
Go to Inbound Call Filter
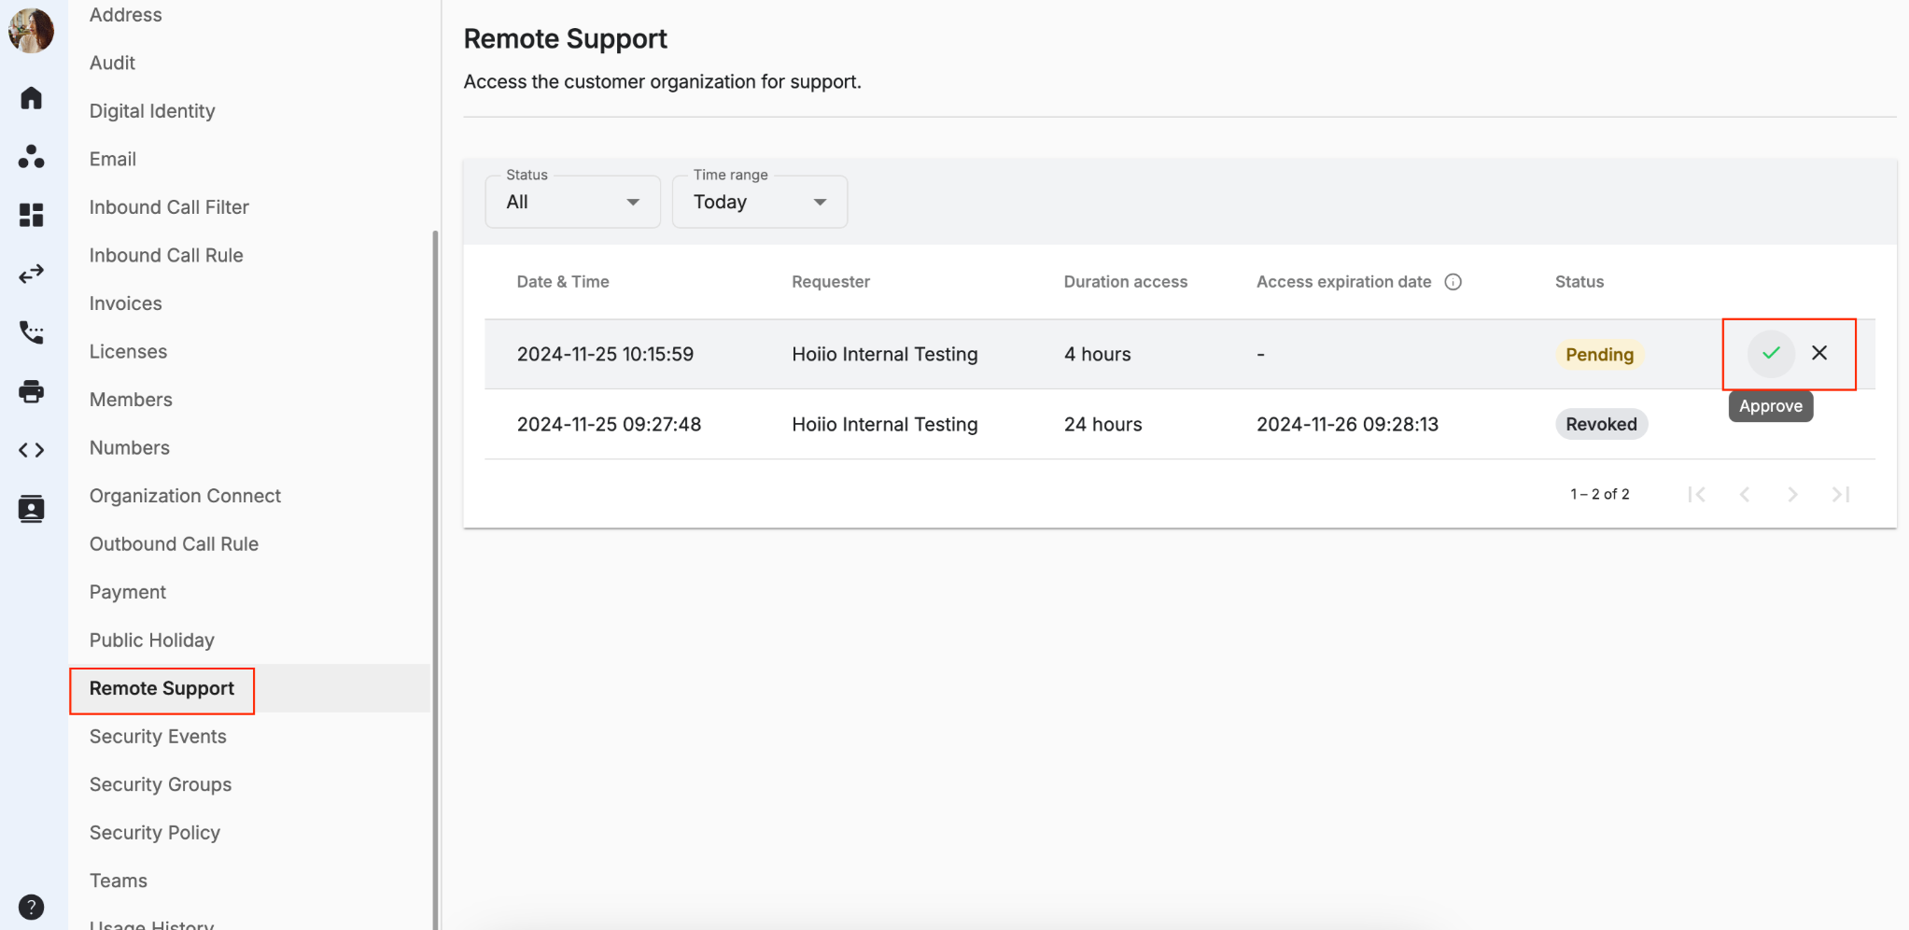(x=169, y=207)
